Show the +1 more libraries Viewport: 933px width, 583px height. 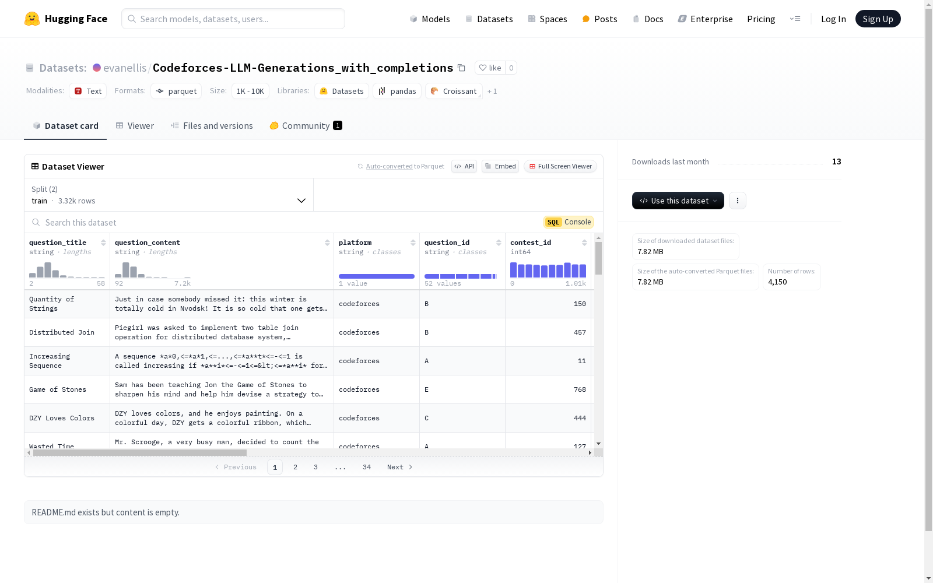[492, 91]
